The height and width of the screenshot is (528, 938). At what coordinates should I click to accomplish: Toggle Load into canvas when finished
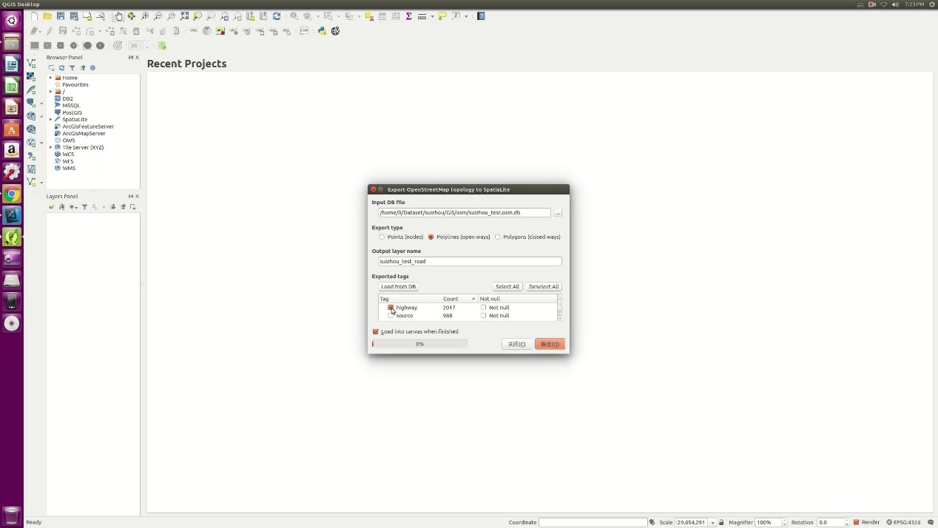(x=376, y=332)
